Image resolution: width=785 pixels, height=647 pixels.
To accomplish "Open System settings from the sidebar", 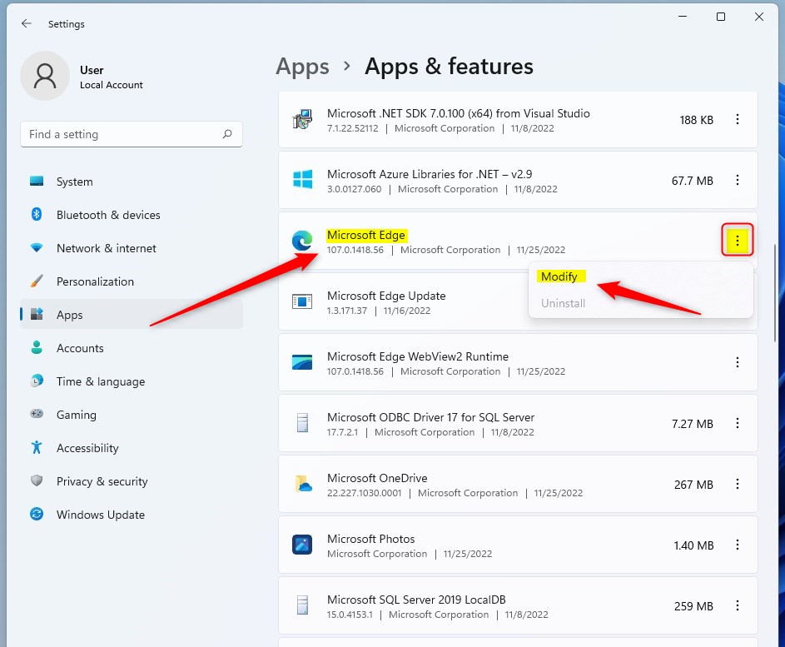I will tap(74, 182).
